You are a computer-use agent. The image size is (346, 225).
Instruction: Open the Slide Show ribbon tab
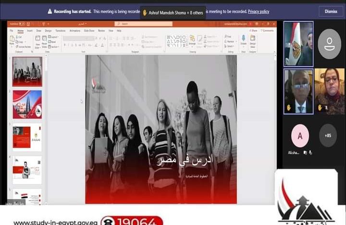point(89,31)
